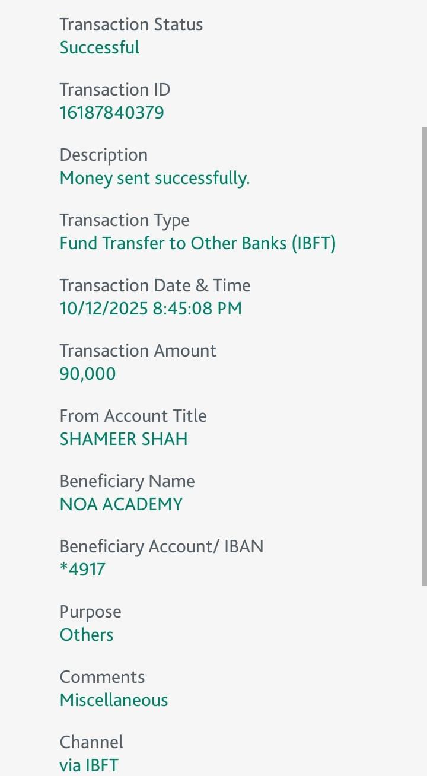
Task: Tap the Miscellaneous comments value
Action: pos(114,700)
